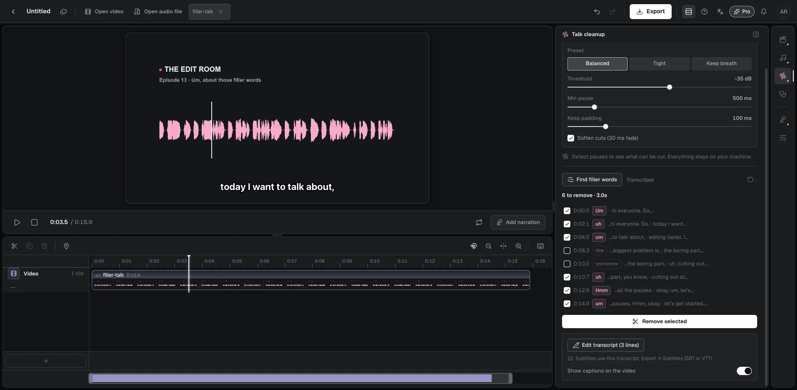Check the 0:10.0 you know filler
This screenshot has height=390, width=797.
click(567, 264)
